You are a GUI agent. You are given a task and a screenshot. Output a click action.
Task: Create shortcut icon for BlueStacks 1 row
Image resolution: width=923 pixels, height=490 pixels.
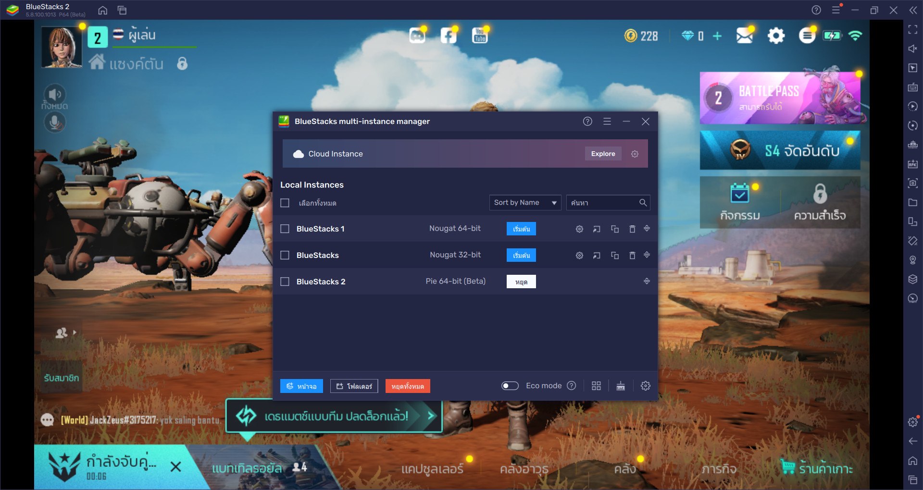(597, 229)
